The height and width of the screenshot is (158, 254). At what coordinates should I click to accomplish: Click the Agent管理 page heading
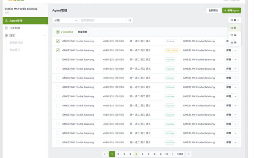(60, 11)
